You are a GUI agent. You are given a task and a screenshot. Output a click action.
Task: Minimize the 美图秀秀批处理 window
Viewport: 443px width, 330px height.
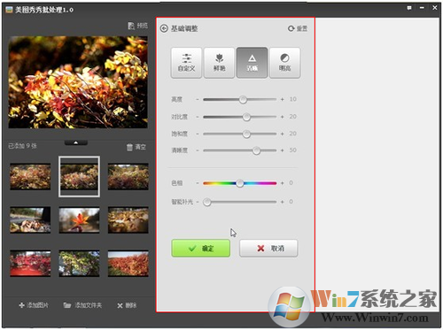point(422,8)
